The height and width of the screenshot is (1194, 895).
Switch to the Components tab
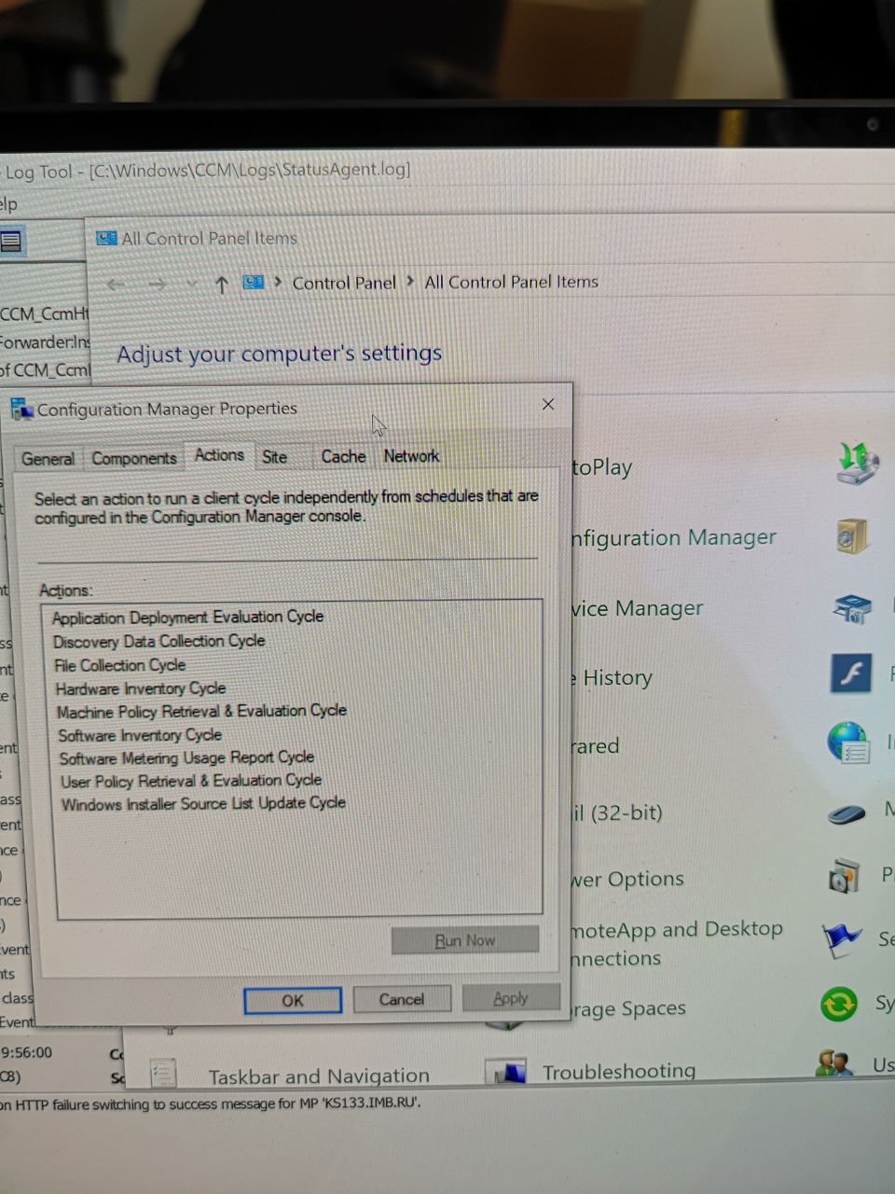[x=134, y=458]
